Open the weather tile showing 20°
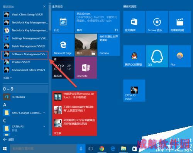Screen dimensions: 193x153 pyautogui.click(x=63, y=68)
